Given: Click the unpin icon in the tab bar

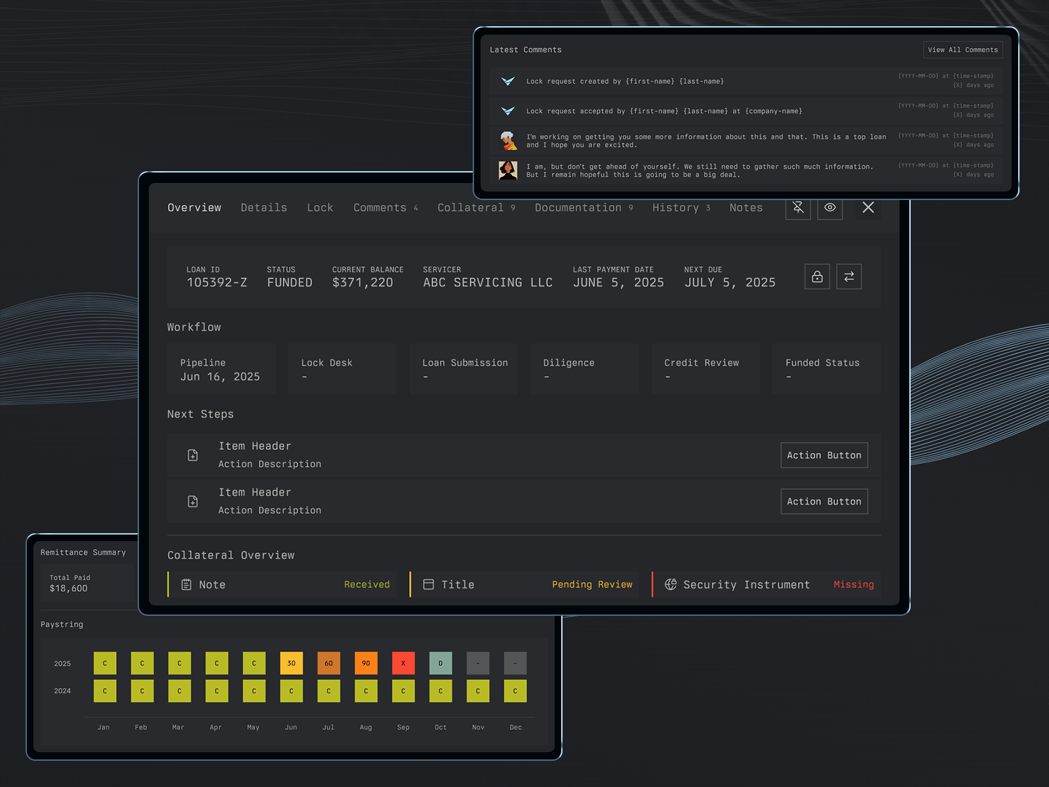Looking at the screenshot, I should point(798,208).
